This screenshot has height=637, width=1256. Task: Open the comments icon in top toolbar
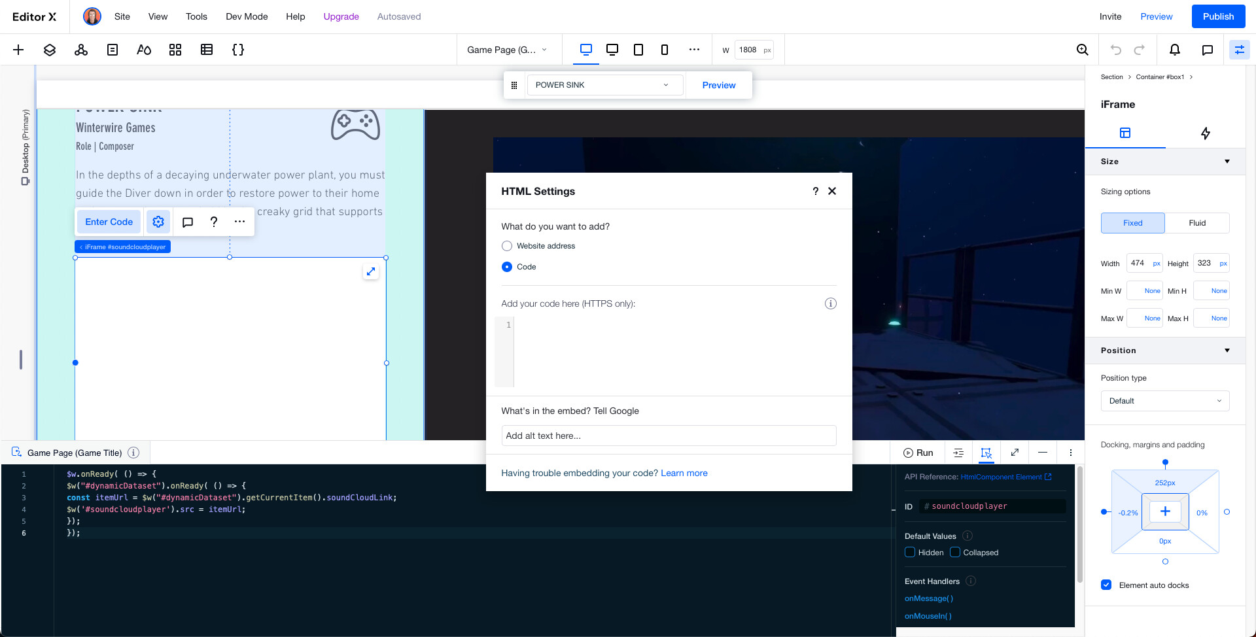coord(1208,50)
